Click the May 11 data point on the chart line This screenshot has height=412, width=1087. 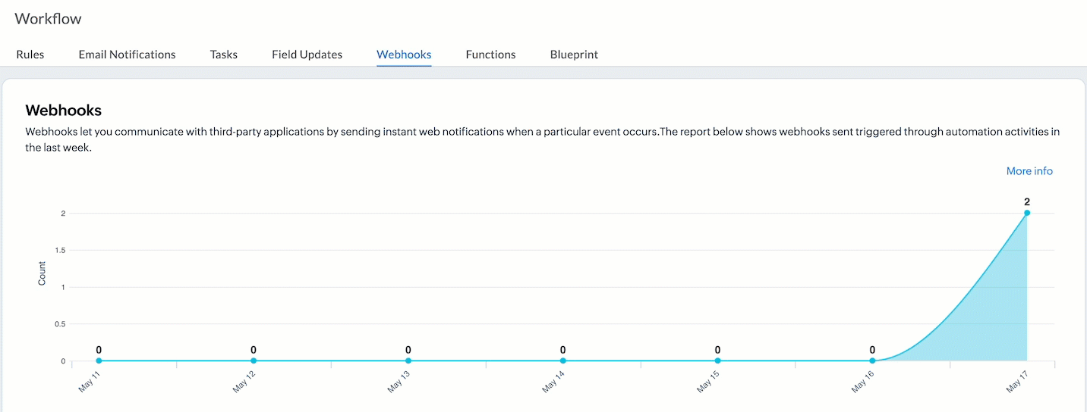click(x=99, y=361)
